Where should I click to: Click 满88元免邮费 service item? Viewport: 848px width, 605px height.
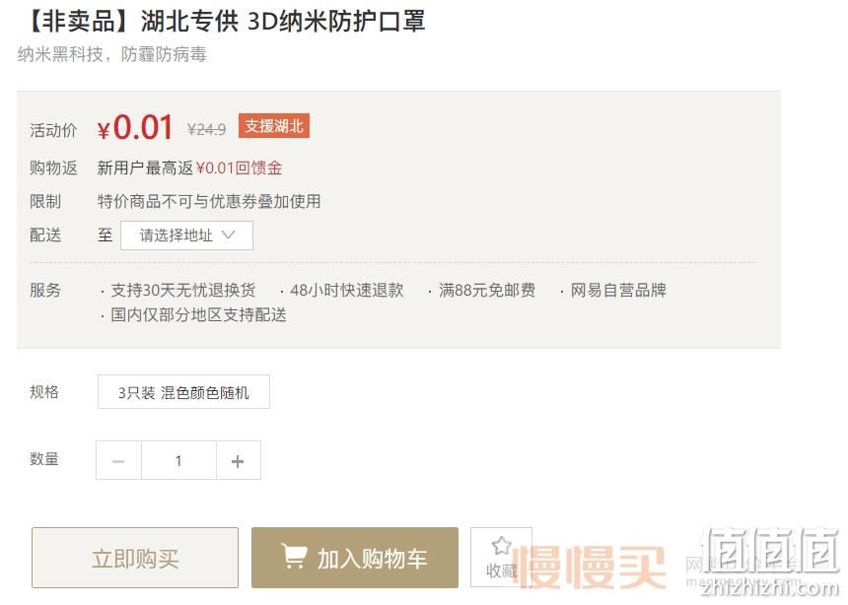[487, 291]
